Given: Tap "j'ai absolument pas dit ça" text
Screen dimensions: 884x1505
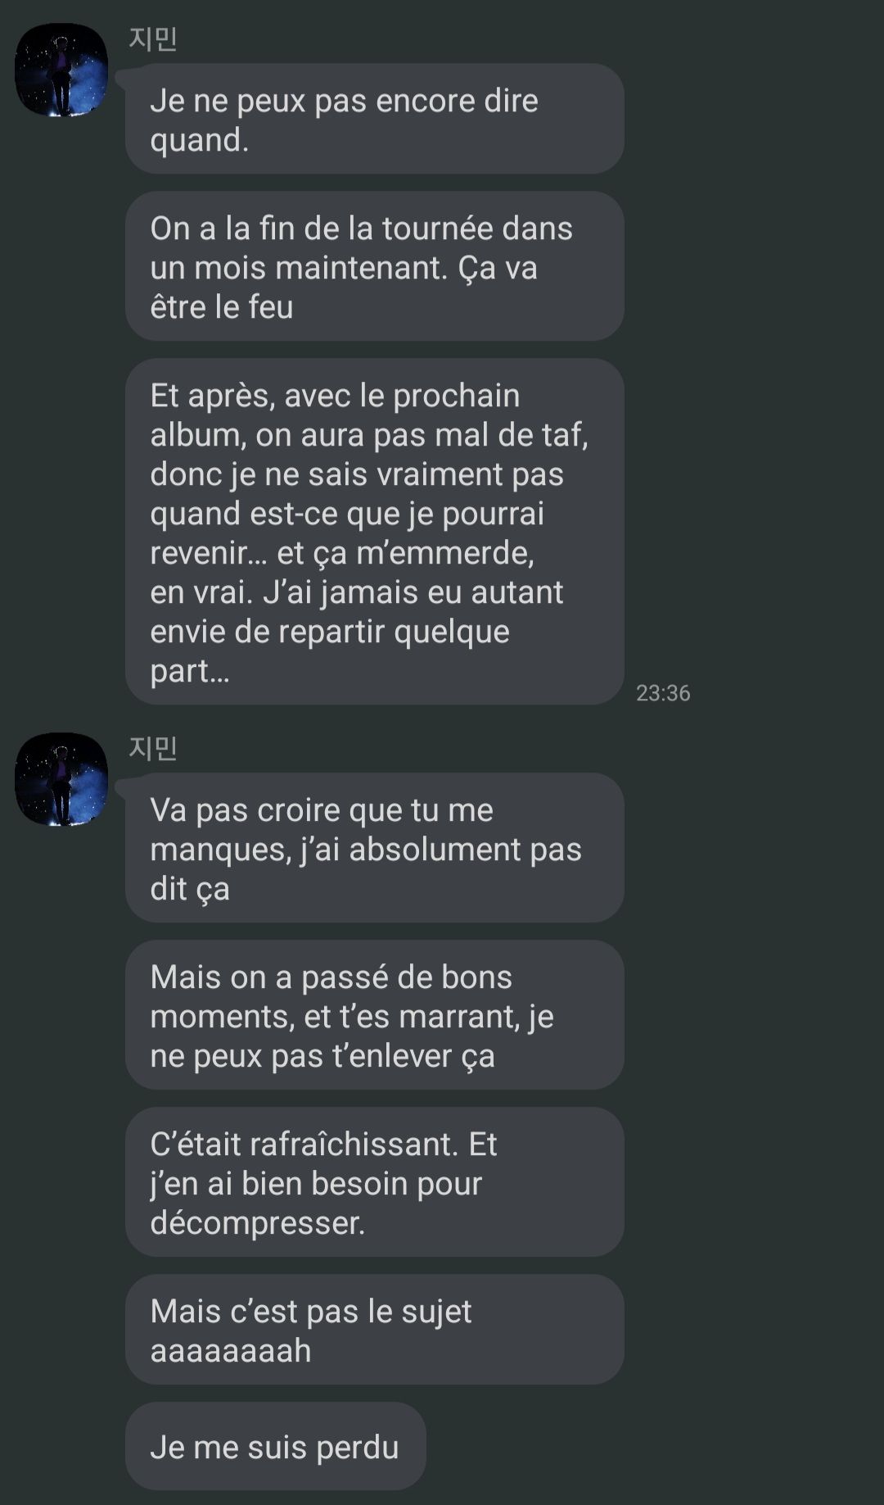Looking at the screenshot, I should (x=366, y=869).
